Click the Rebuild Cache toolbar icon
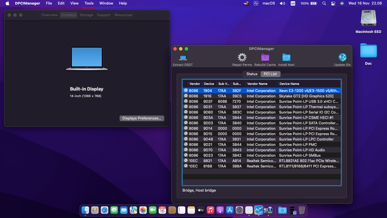387x218 pixels. (x=265, y=58)
